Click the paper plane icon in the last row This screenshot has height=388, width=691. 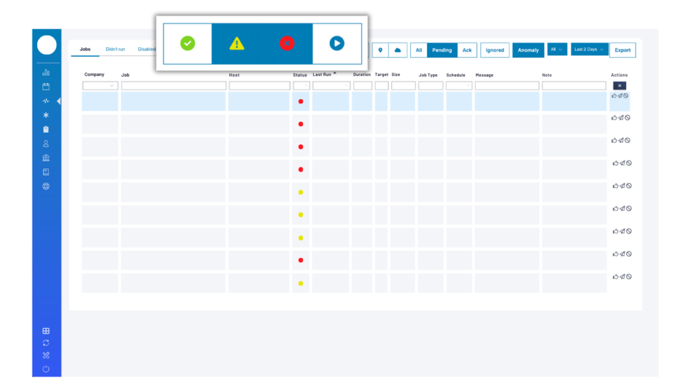622,277
